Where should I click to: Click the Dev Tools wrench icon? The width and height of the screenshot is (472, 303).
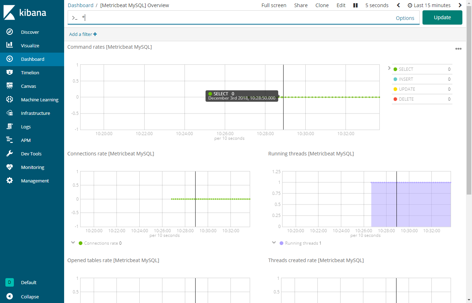[10, 154]
